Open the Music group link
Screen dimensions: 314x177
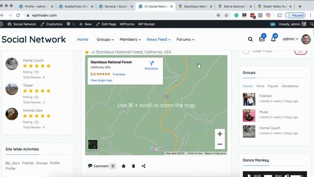264,112
